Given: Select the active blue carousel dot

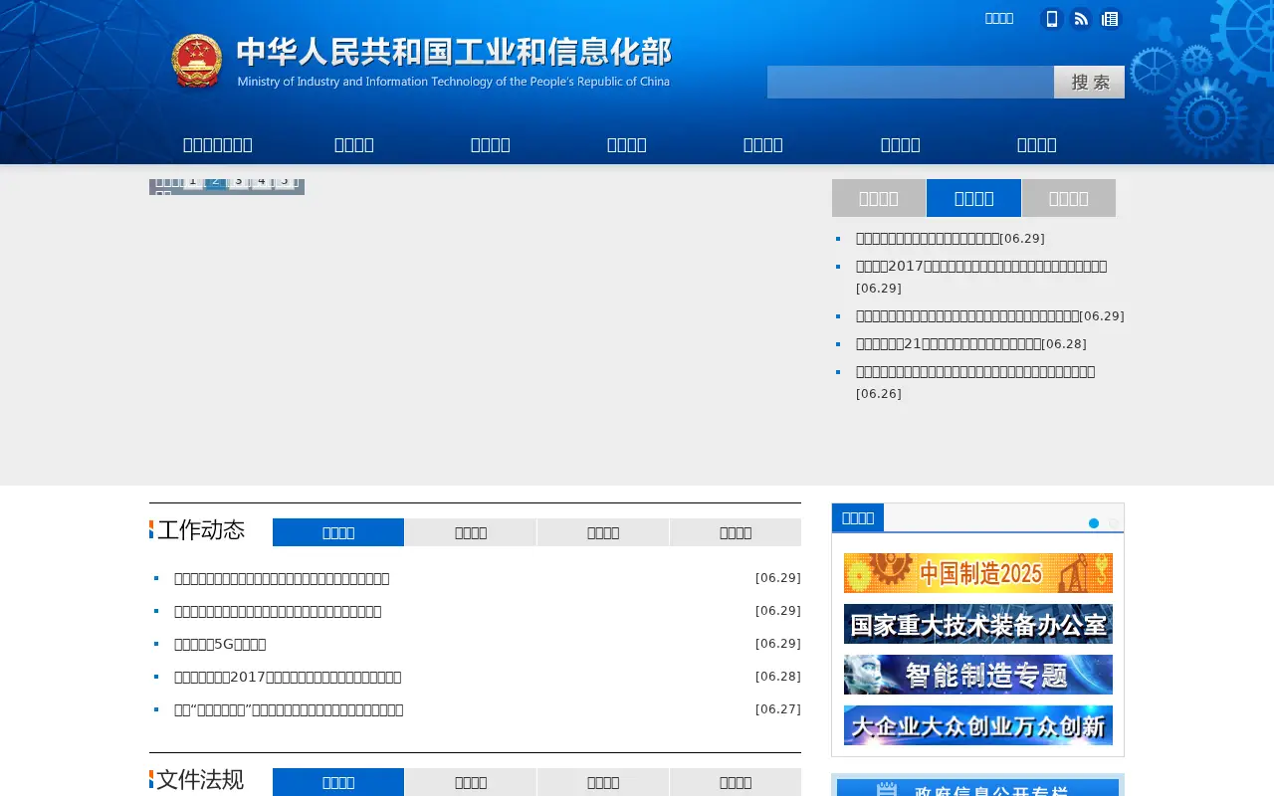Looking at the screenshot, I should [x=1094, y=523].
